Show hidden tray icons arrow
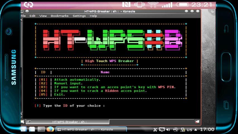The image size is (238, 134). [x=196, y=130]
